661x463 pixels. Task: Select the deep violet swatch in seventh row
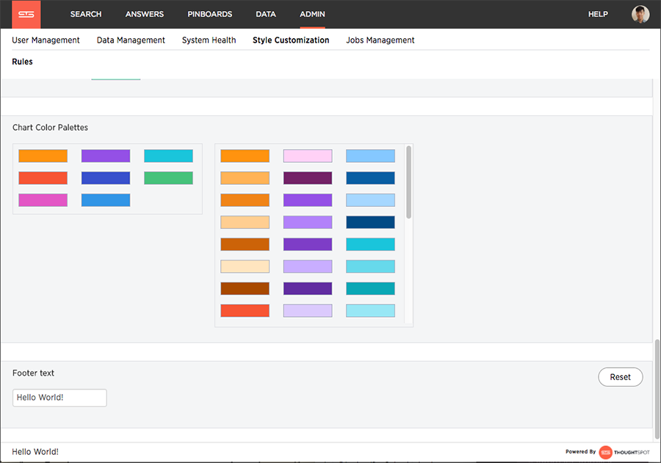(x=308, y=288)
